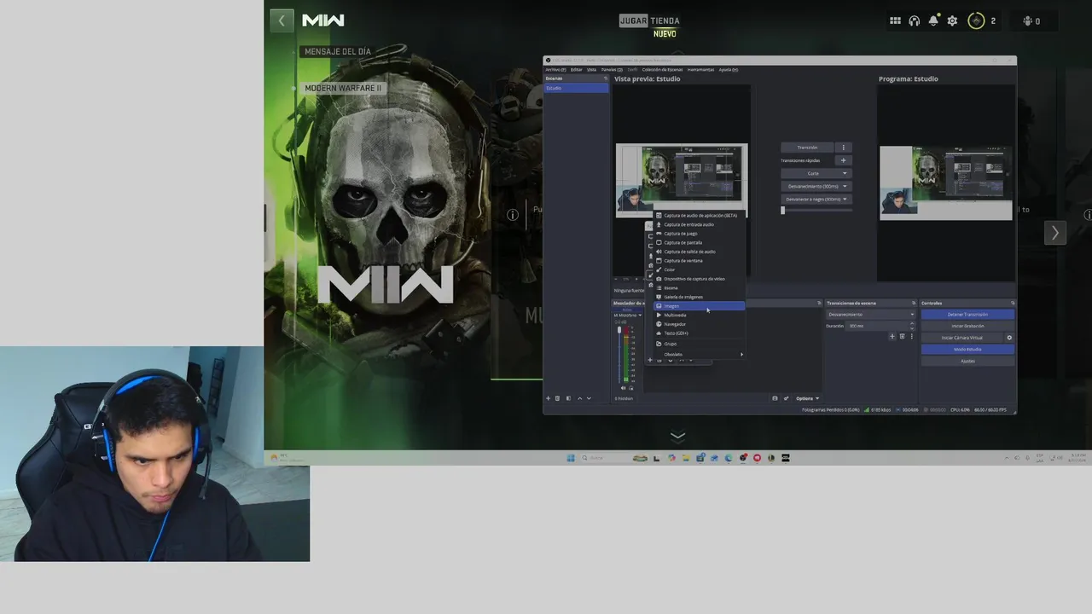1092x614 pixels.
Task: Open the notifications bell in the game
Action: pyautogui.click(x=933, y=20)
